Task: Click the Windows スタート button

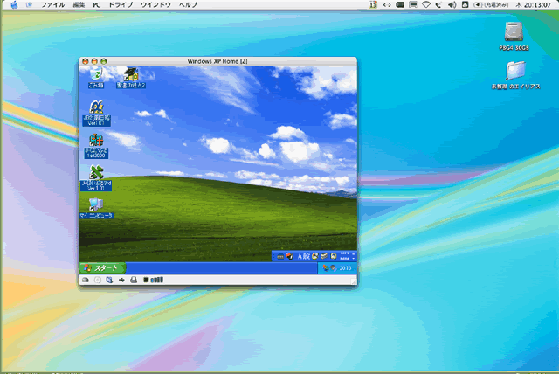Action: point(103,268)
